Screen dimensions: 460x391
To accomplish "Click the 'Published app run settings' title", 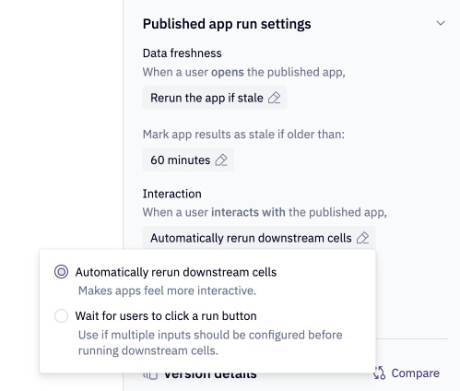I will pos(227,24).
